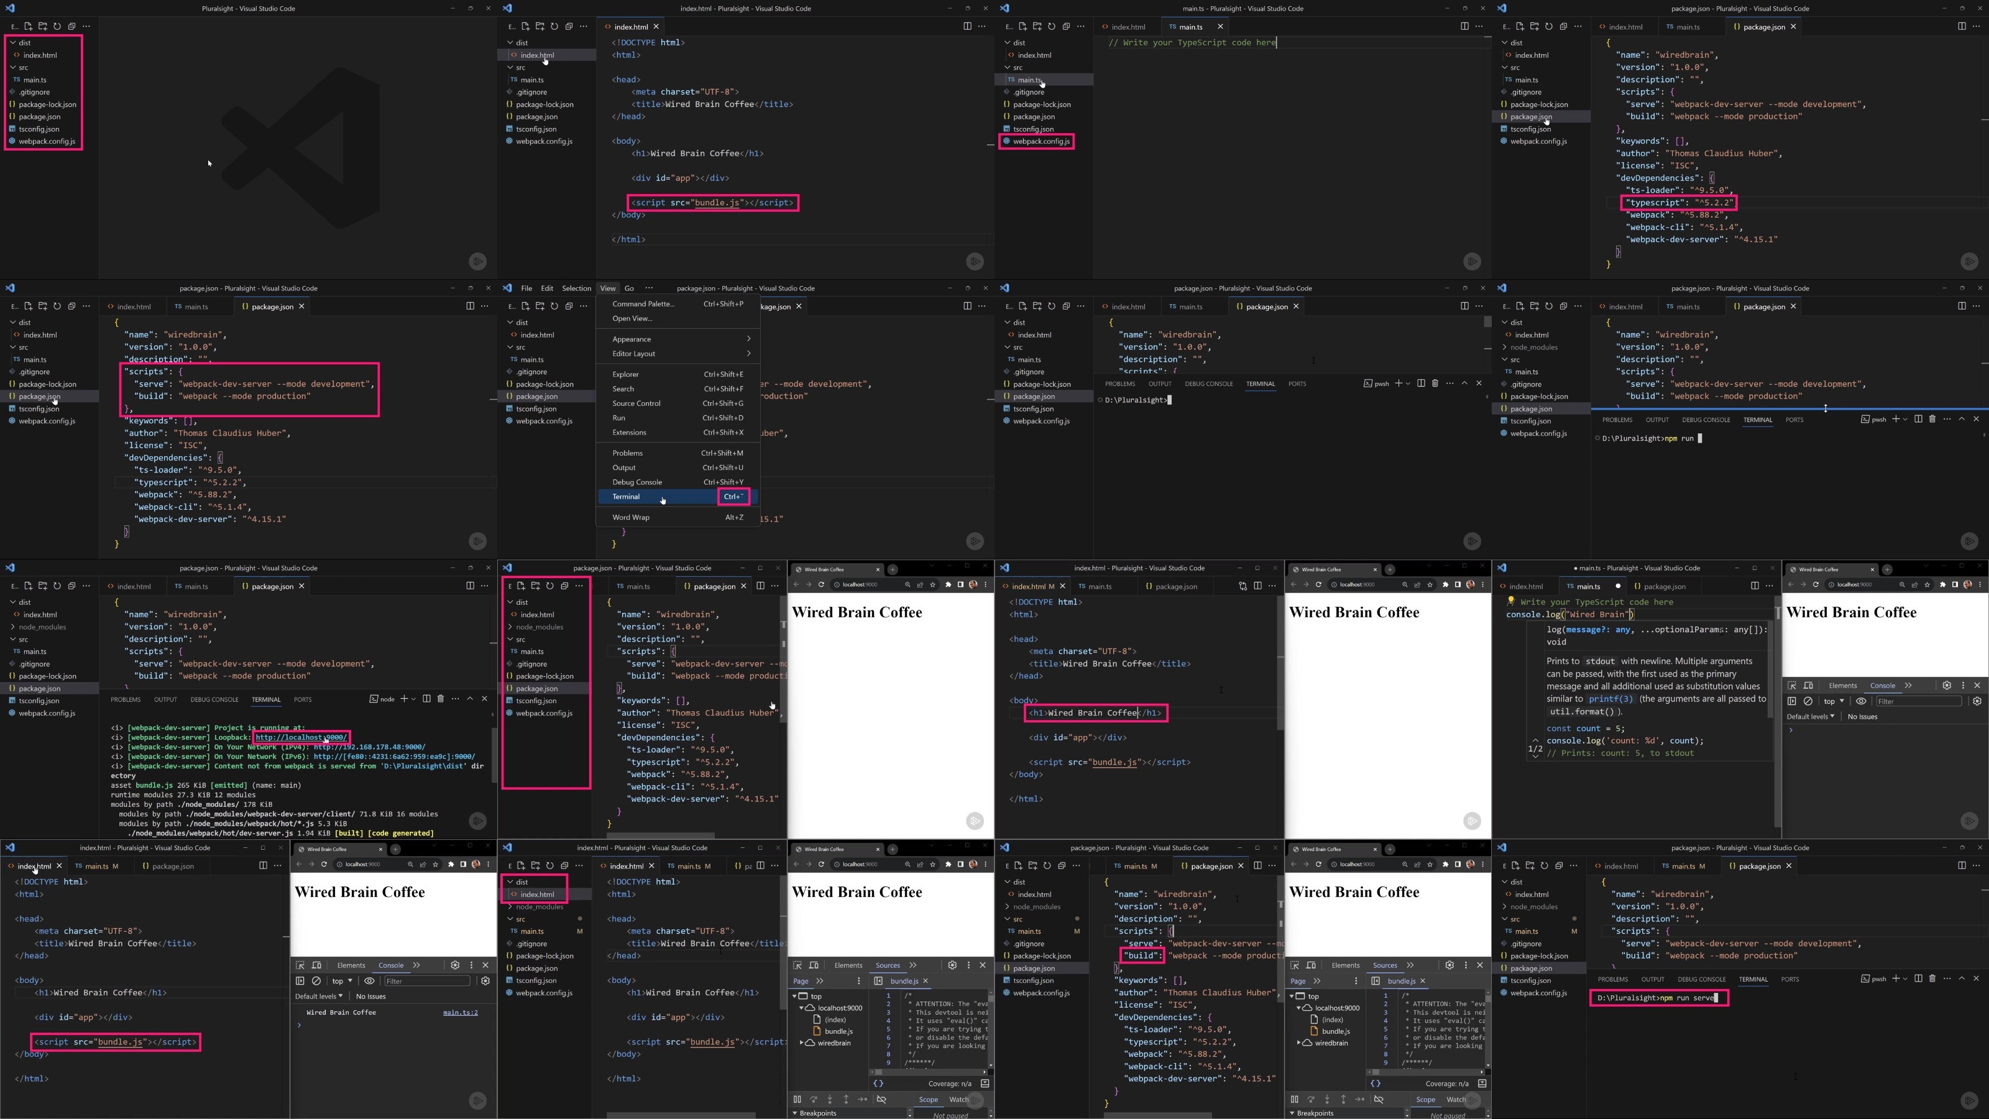Open DevTools kebab menu beside the unsaved main.ts editor
Screen dimensions: 1989x1119
tap(1963, 686)
